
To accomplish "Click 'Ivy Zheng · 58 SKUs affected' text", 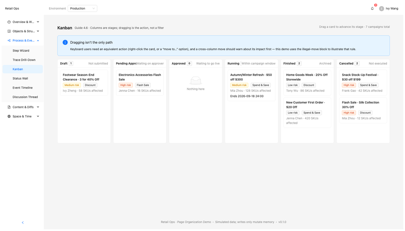I will tap(83, 91).
